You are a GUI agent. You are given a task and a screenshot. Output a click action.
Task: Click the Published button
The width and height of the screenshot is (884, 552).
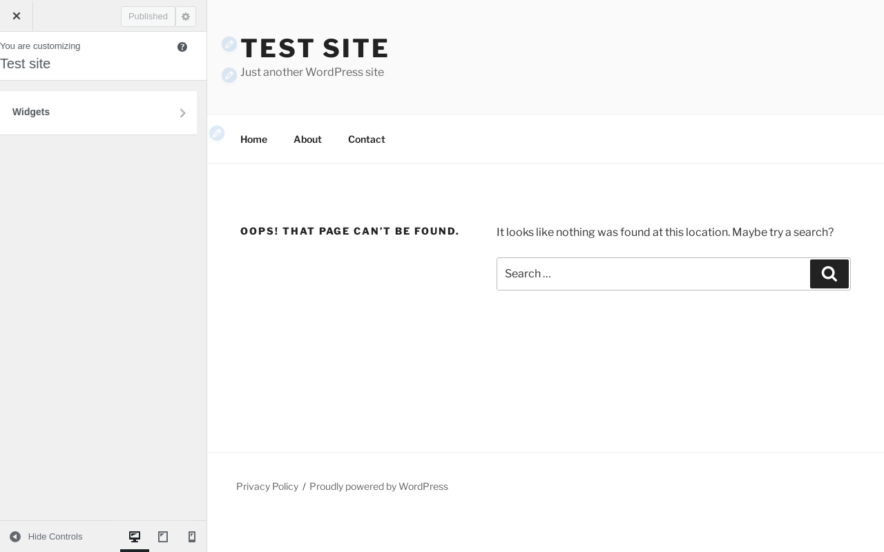point(148,17)
